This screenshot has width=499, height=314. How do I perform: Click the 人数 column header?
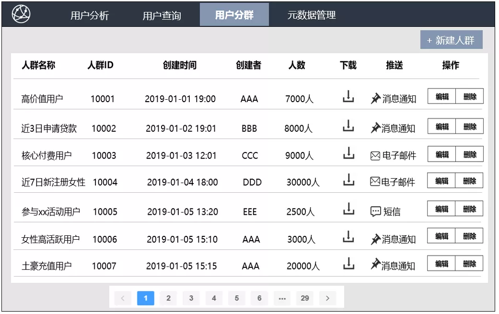point(297,65)
